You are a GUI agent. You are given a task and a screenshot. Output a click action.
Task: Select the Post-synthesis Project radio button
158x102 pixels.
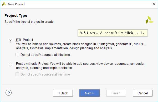(x=11, y=65)
